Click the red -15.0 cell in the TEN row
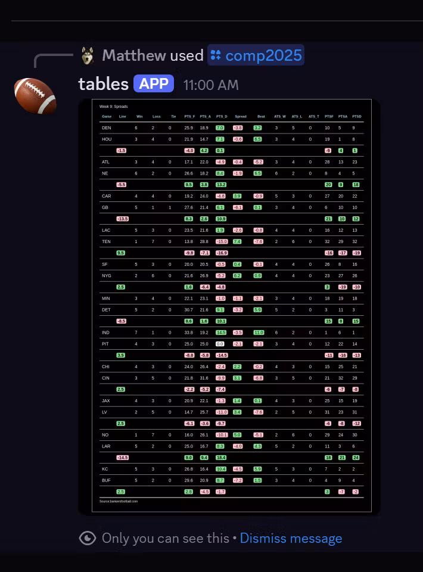The image size is (423, 572). (222, 241)
